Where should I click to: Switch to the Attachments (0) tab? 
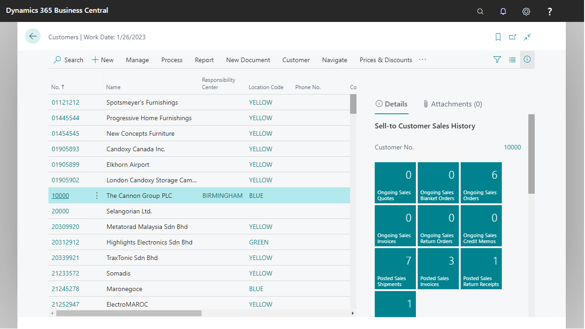click(x=452, y=104)
